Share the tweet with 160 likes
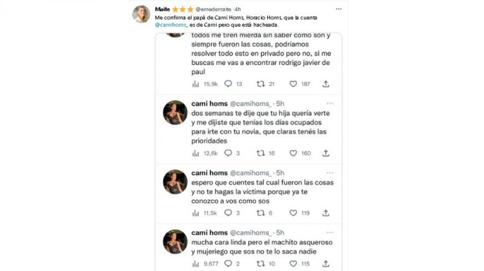The width and height of the screenshot is (484, 271). tap(325, 153)
